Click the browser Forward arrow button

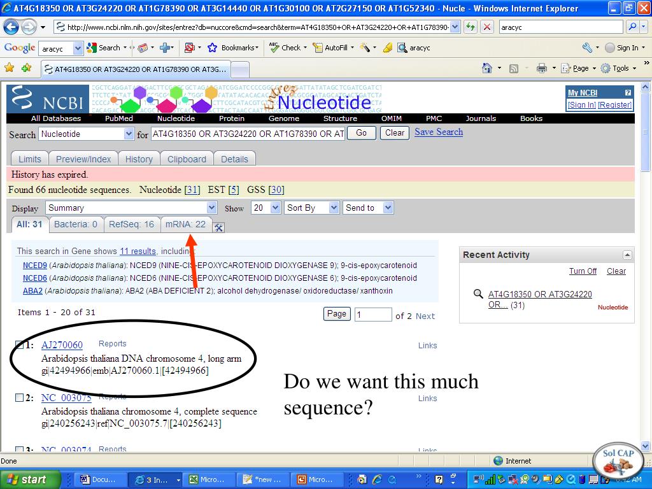coord(28,27)
